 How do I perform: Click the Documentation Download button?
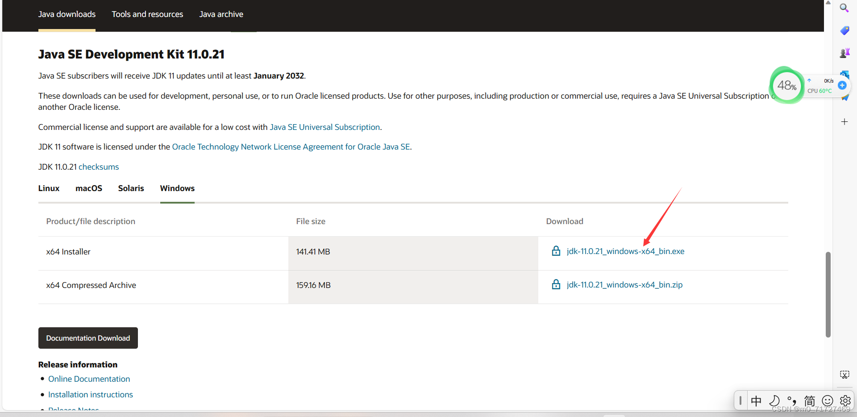[88, 338]
